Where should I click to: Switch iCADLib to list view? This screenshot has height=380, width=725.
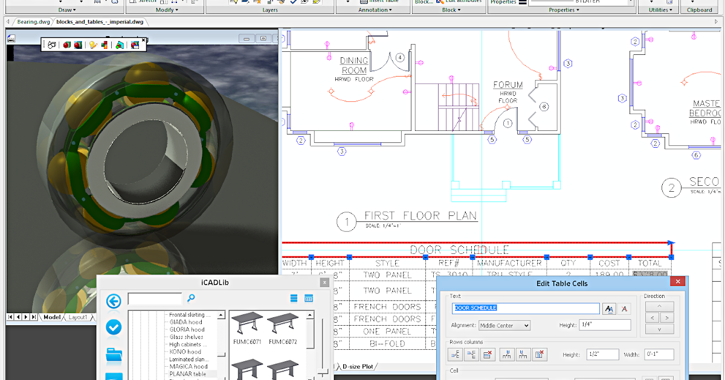[x=294, y=298]
